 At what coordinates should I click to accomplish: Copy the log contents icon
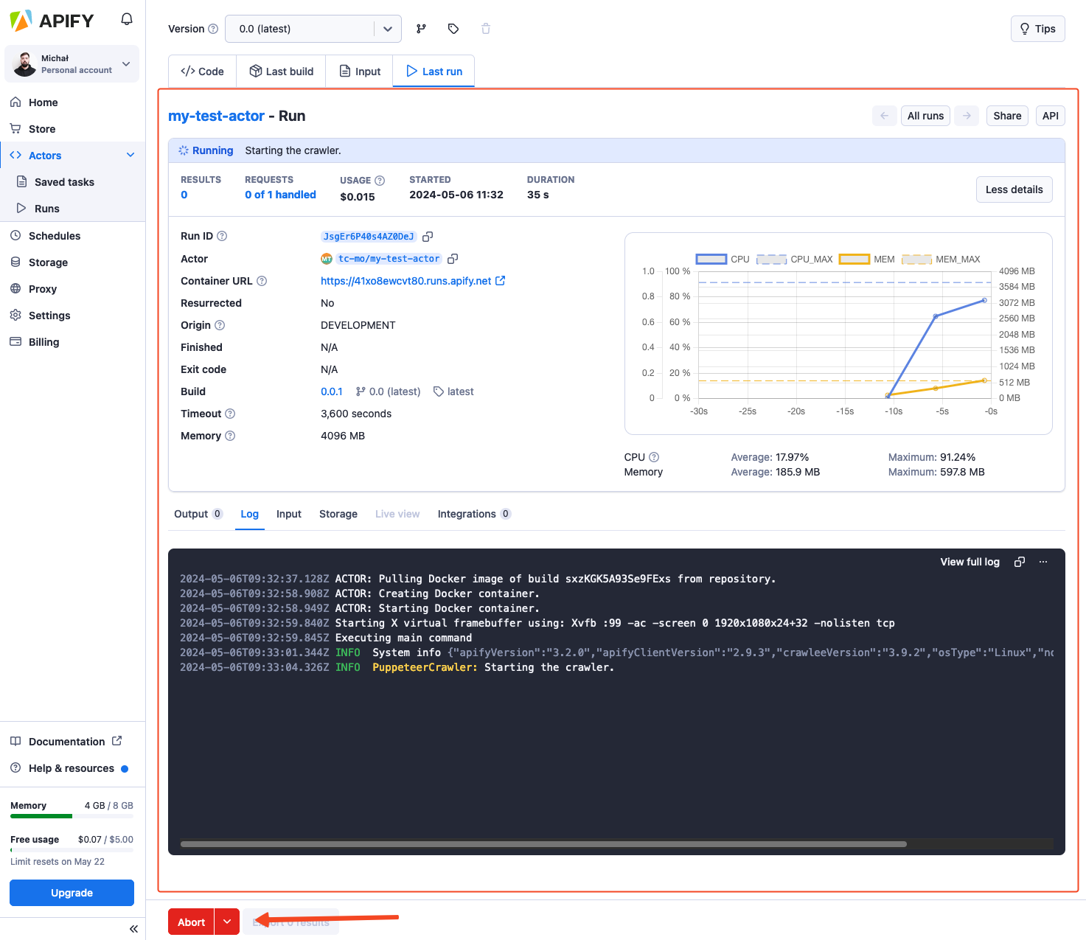[1020, 562]
